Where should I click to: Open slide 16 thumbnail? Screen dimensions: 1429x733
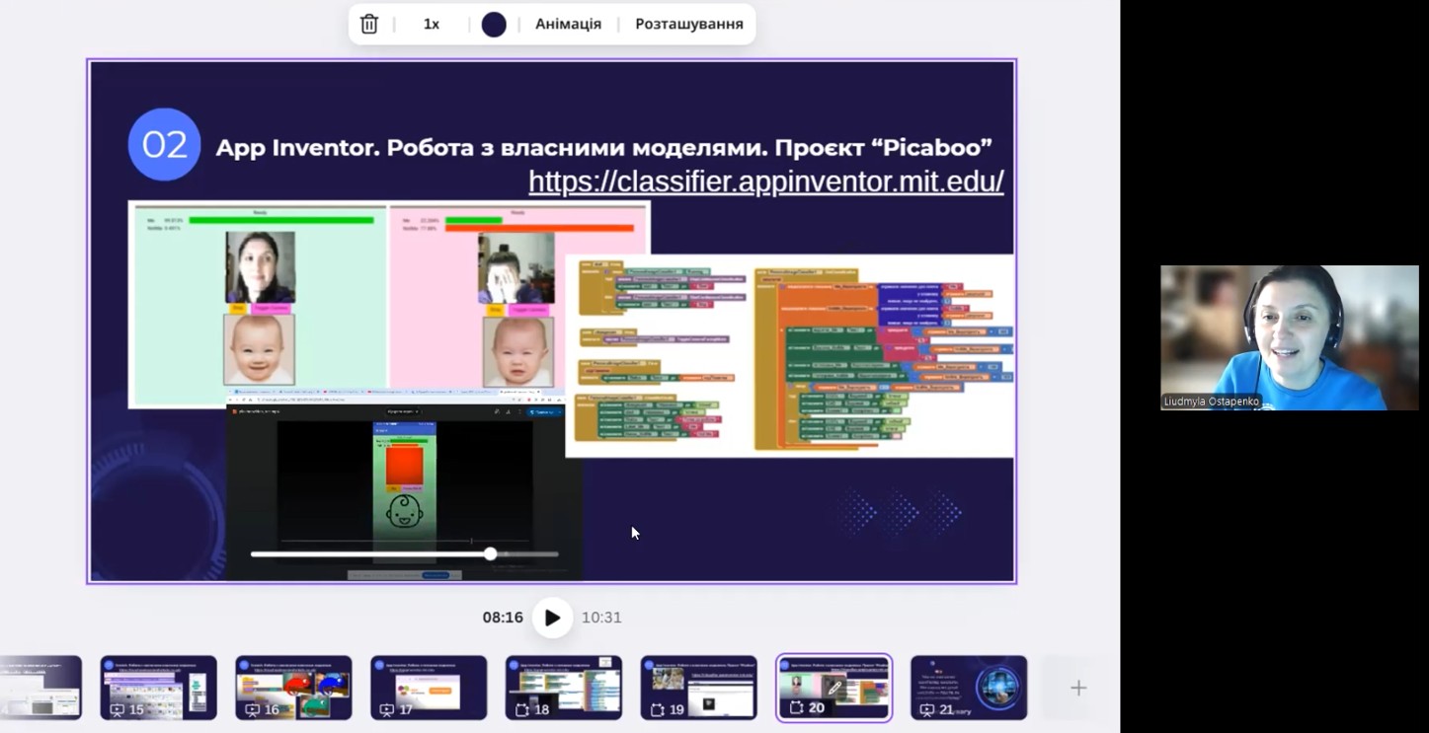tap(293, 688)
